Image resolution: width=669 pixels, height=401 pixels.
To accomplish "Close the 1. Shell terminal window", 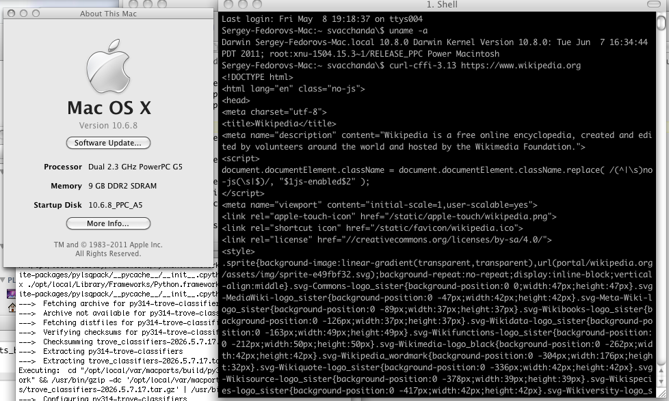I will pyautogui.click(x=228, y=4).
